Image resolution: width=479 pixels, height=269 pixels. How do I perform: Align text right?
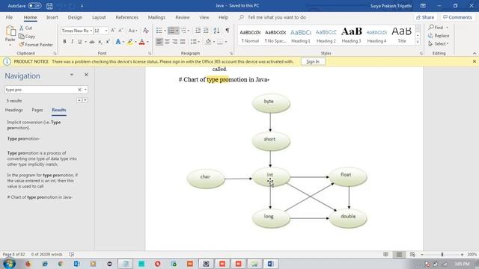tap(174, 42)
